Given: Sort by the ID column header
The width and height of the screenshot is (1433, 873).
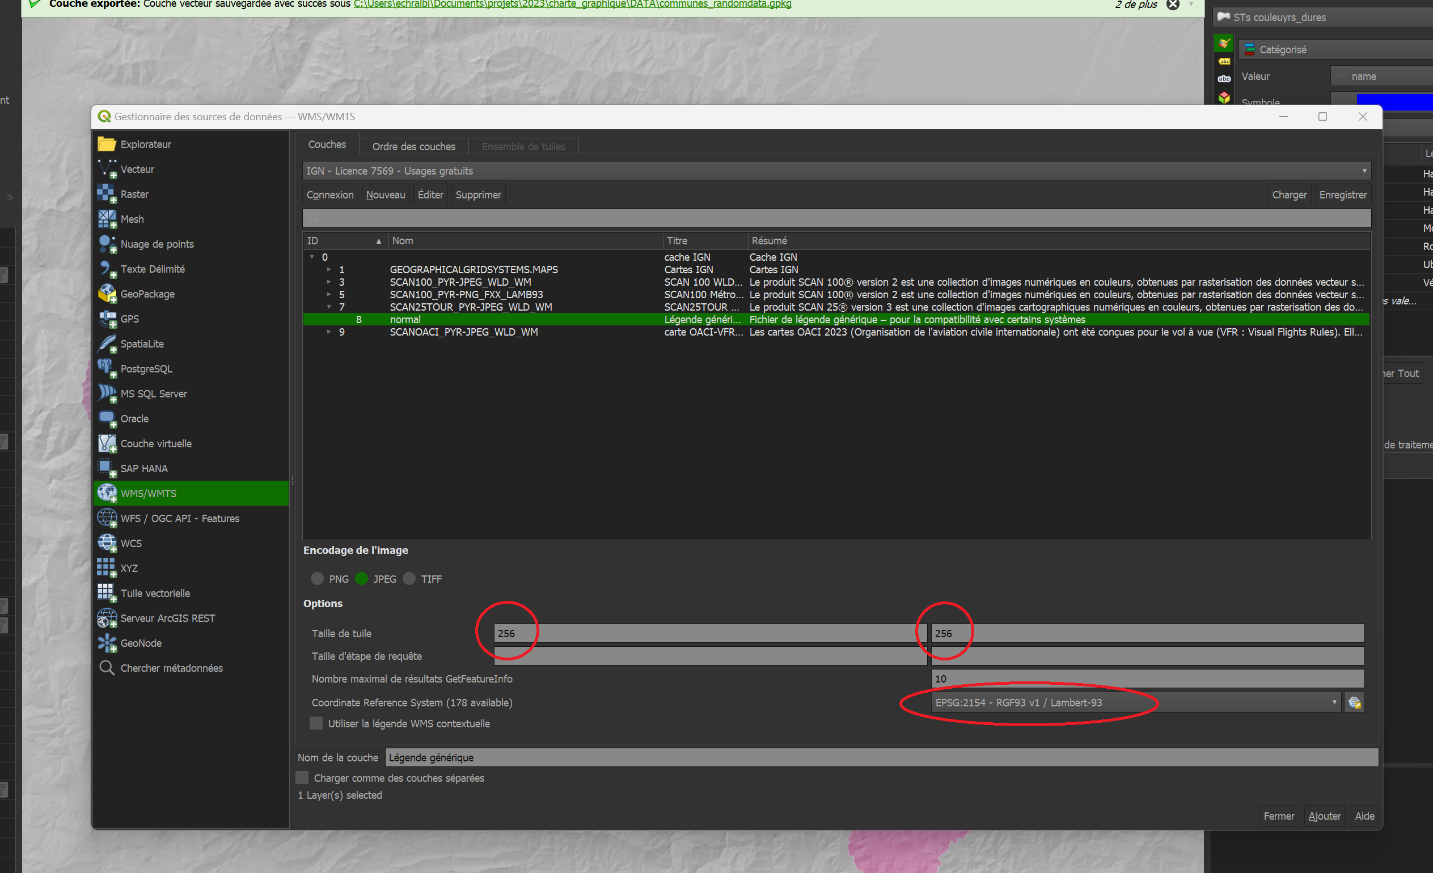Looking at the screenshot, I should click(x=345, y=240).
